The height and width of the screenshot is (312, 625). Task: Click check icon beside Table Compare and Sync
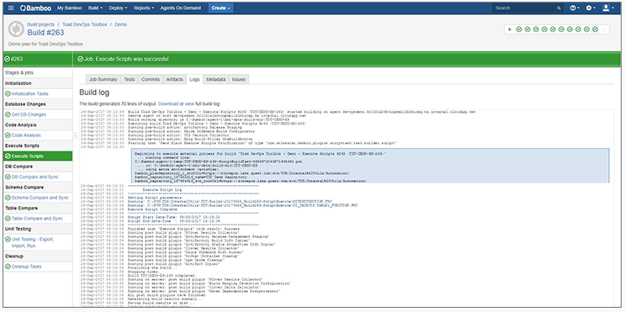tap(8, 219)
